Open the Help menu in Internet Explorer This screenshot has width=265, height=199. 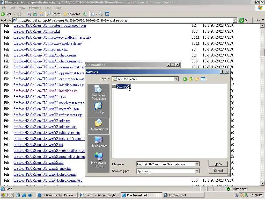click(x=58, y=8)
